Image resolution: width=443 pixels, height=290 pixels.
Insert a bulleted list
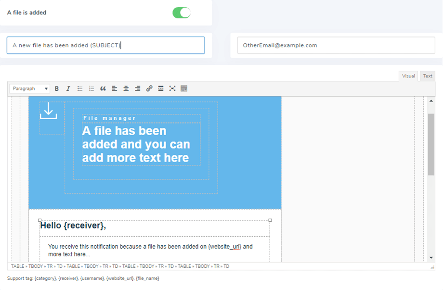pos(80,88)
